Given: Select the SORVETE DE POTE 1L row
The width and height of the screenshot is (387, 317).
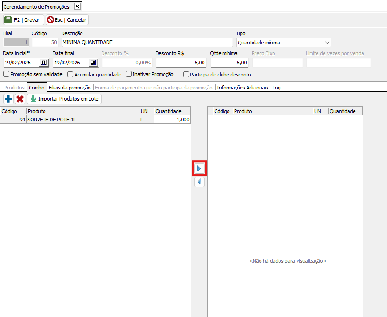Looking at the screenshot, I should [x=82, y=120].
